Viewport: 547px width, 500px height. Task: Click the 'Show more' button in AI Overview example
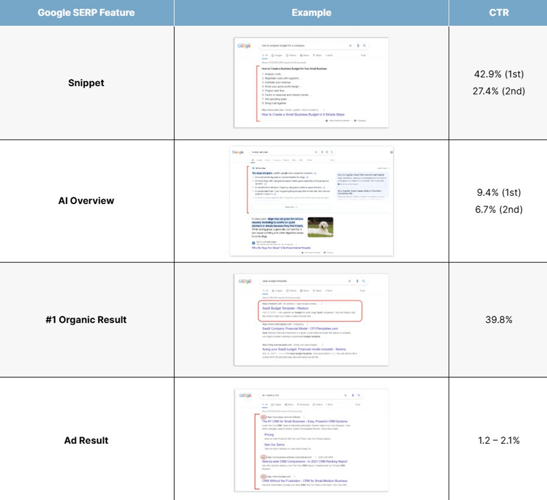tap(291, 207)
